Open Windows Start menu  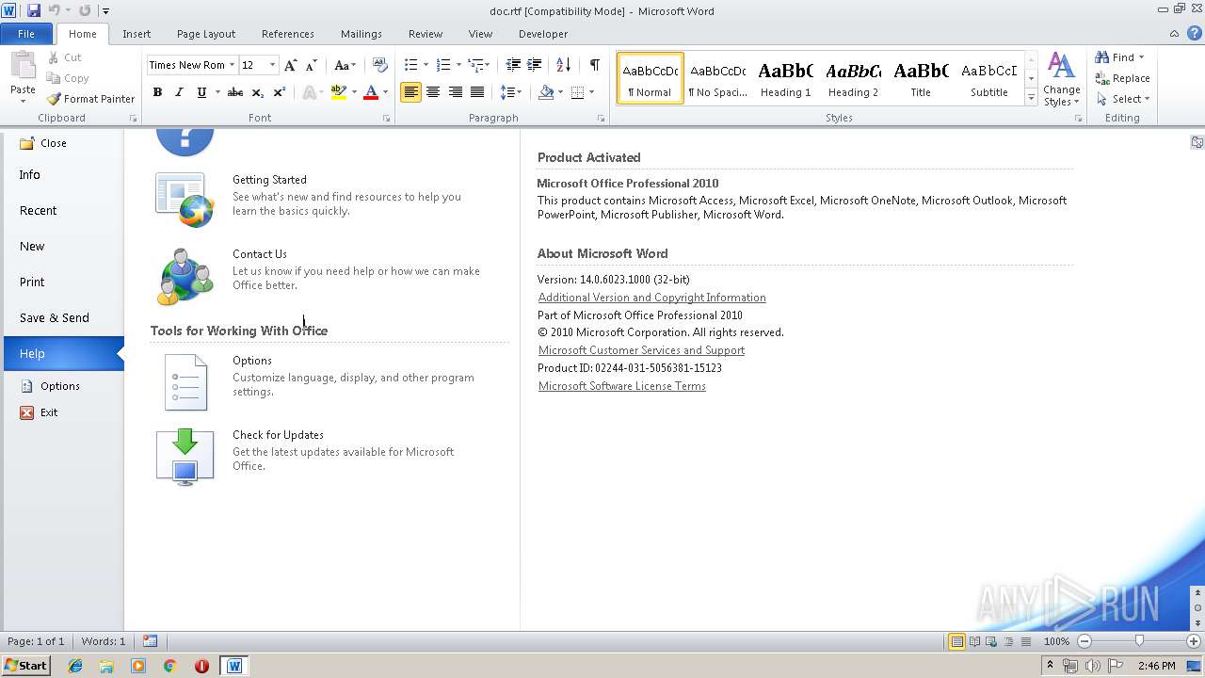click(26, 666)
